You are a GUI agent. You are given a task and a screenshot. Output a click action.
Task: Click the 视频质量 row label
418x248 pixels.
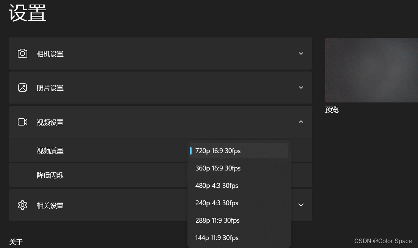50,151
